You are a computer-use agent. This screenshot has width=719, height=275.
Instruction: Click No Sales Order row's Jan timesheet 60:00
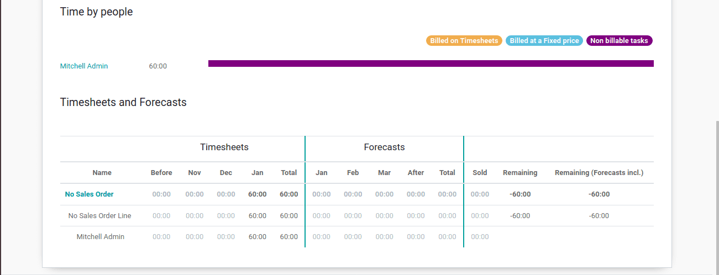[258, 194]
